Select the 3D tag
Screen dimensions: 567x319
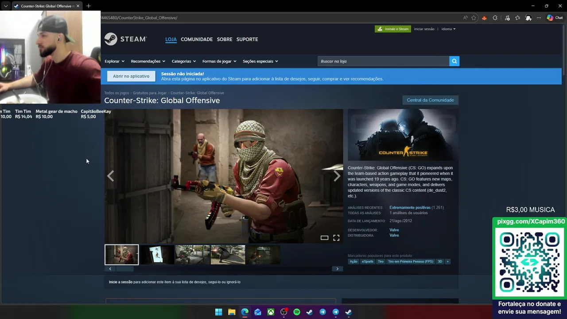[x=440, y=261]
